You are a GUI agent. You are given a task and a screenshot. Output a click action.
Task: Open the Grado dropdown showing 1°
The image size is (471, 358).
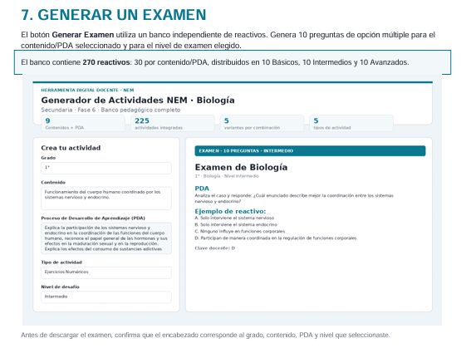(x=106, y=168)
